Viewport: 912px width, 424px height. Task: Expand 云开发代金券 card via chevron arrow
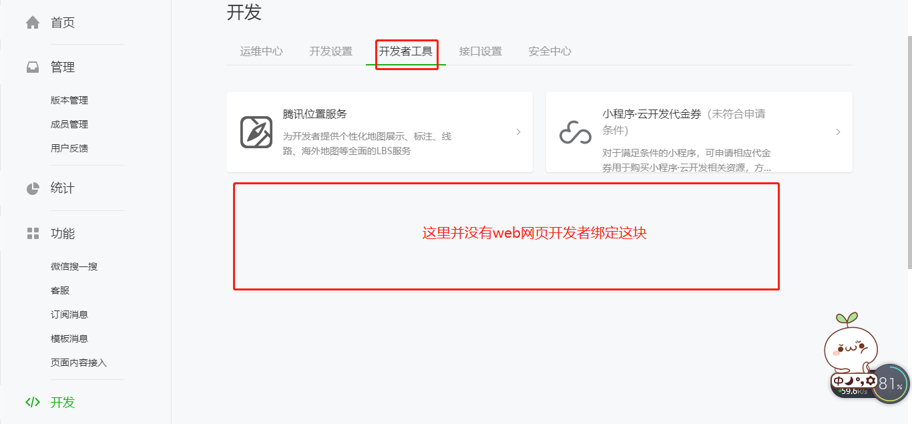pos(838,132)
